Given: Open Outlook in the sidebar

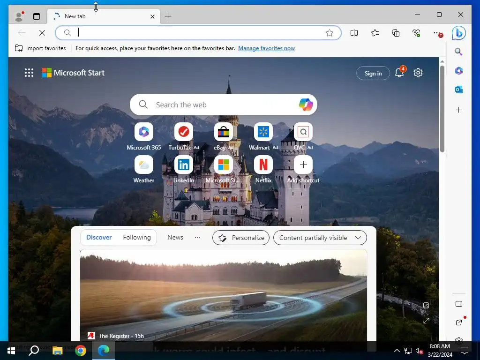Looking at the screenshot, I should pos(458,90).
